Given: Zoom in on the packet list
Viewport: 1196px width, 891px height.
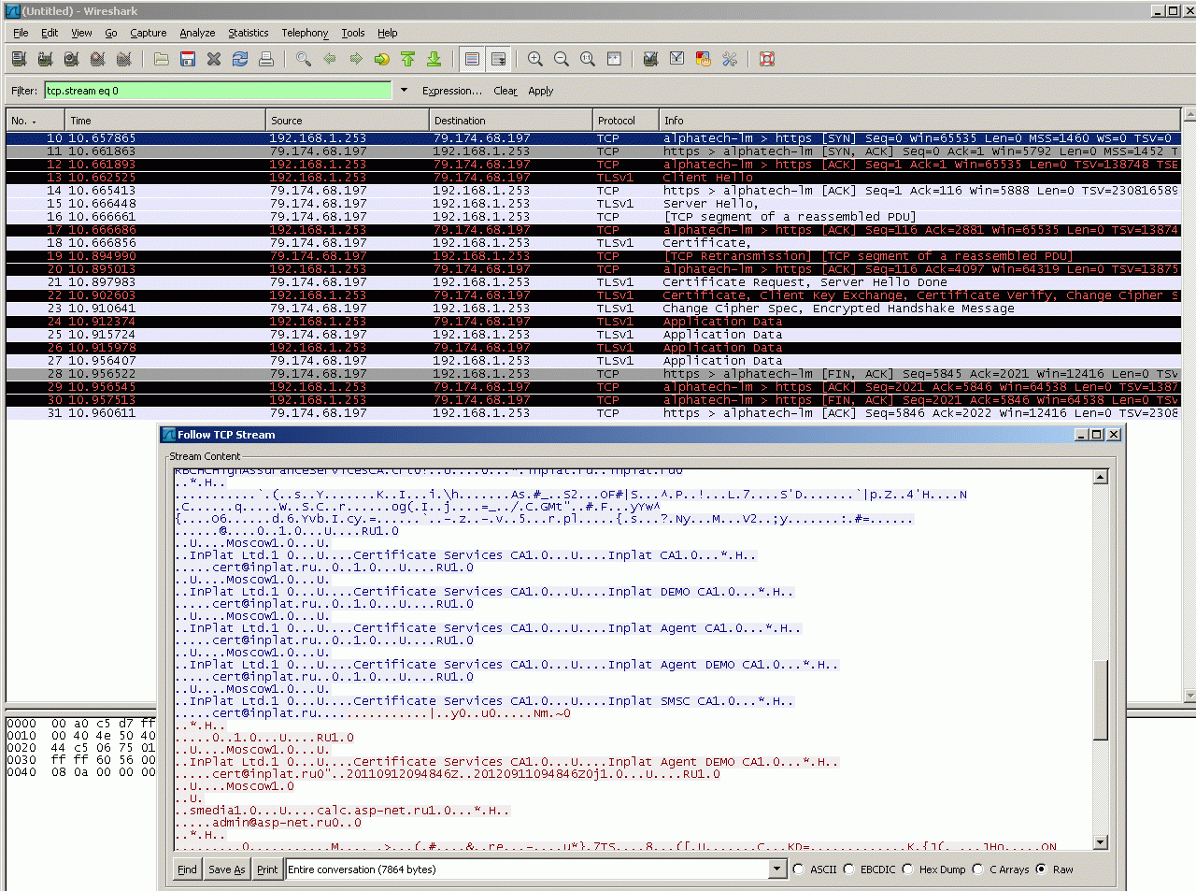Looking at the screenshot, I should [535, 59].
